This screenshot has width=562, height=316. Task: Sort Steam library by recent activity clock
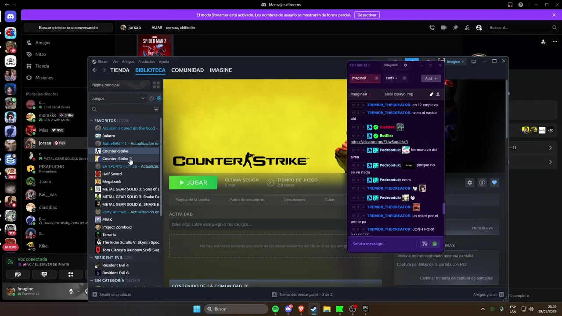point(151,98)
